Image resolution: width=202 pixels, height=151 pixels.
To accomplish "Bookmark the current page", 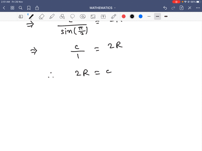I will pyautogui.click(x=29, y=8).
